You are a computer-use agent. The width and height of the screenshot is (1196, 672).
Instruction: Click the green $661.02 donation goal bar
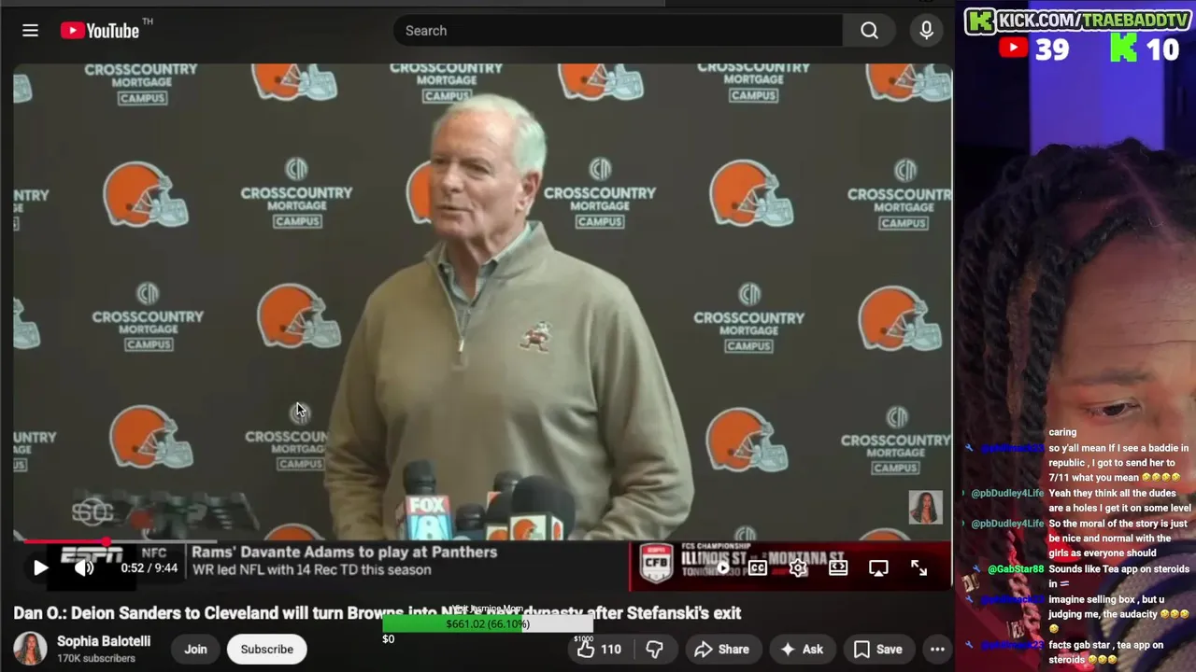pyautogui.click(x=488, y=623)
